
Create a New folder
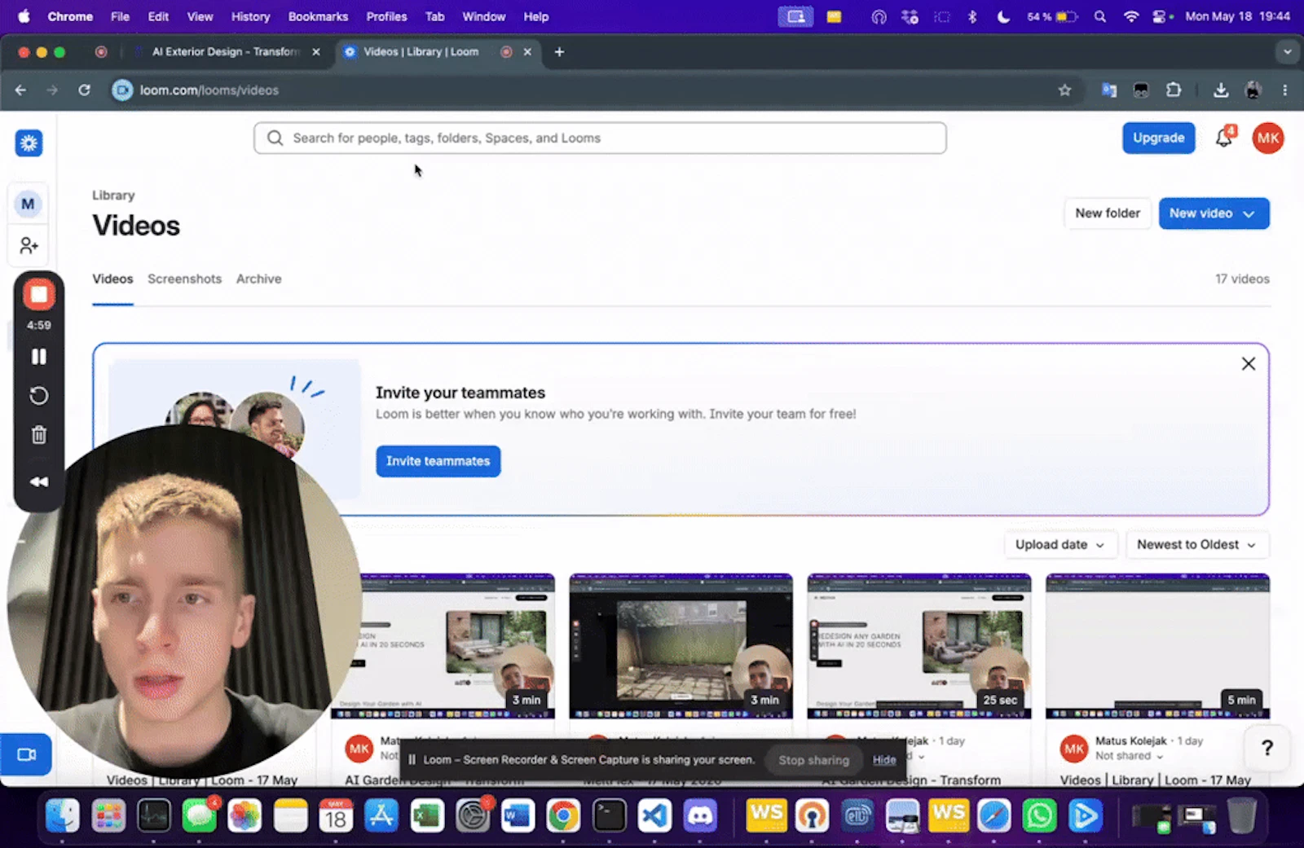coord(1108,213)
